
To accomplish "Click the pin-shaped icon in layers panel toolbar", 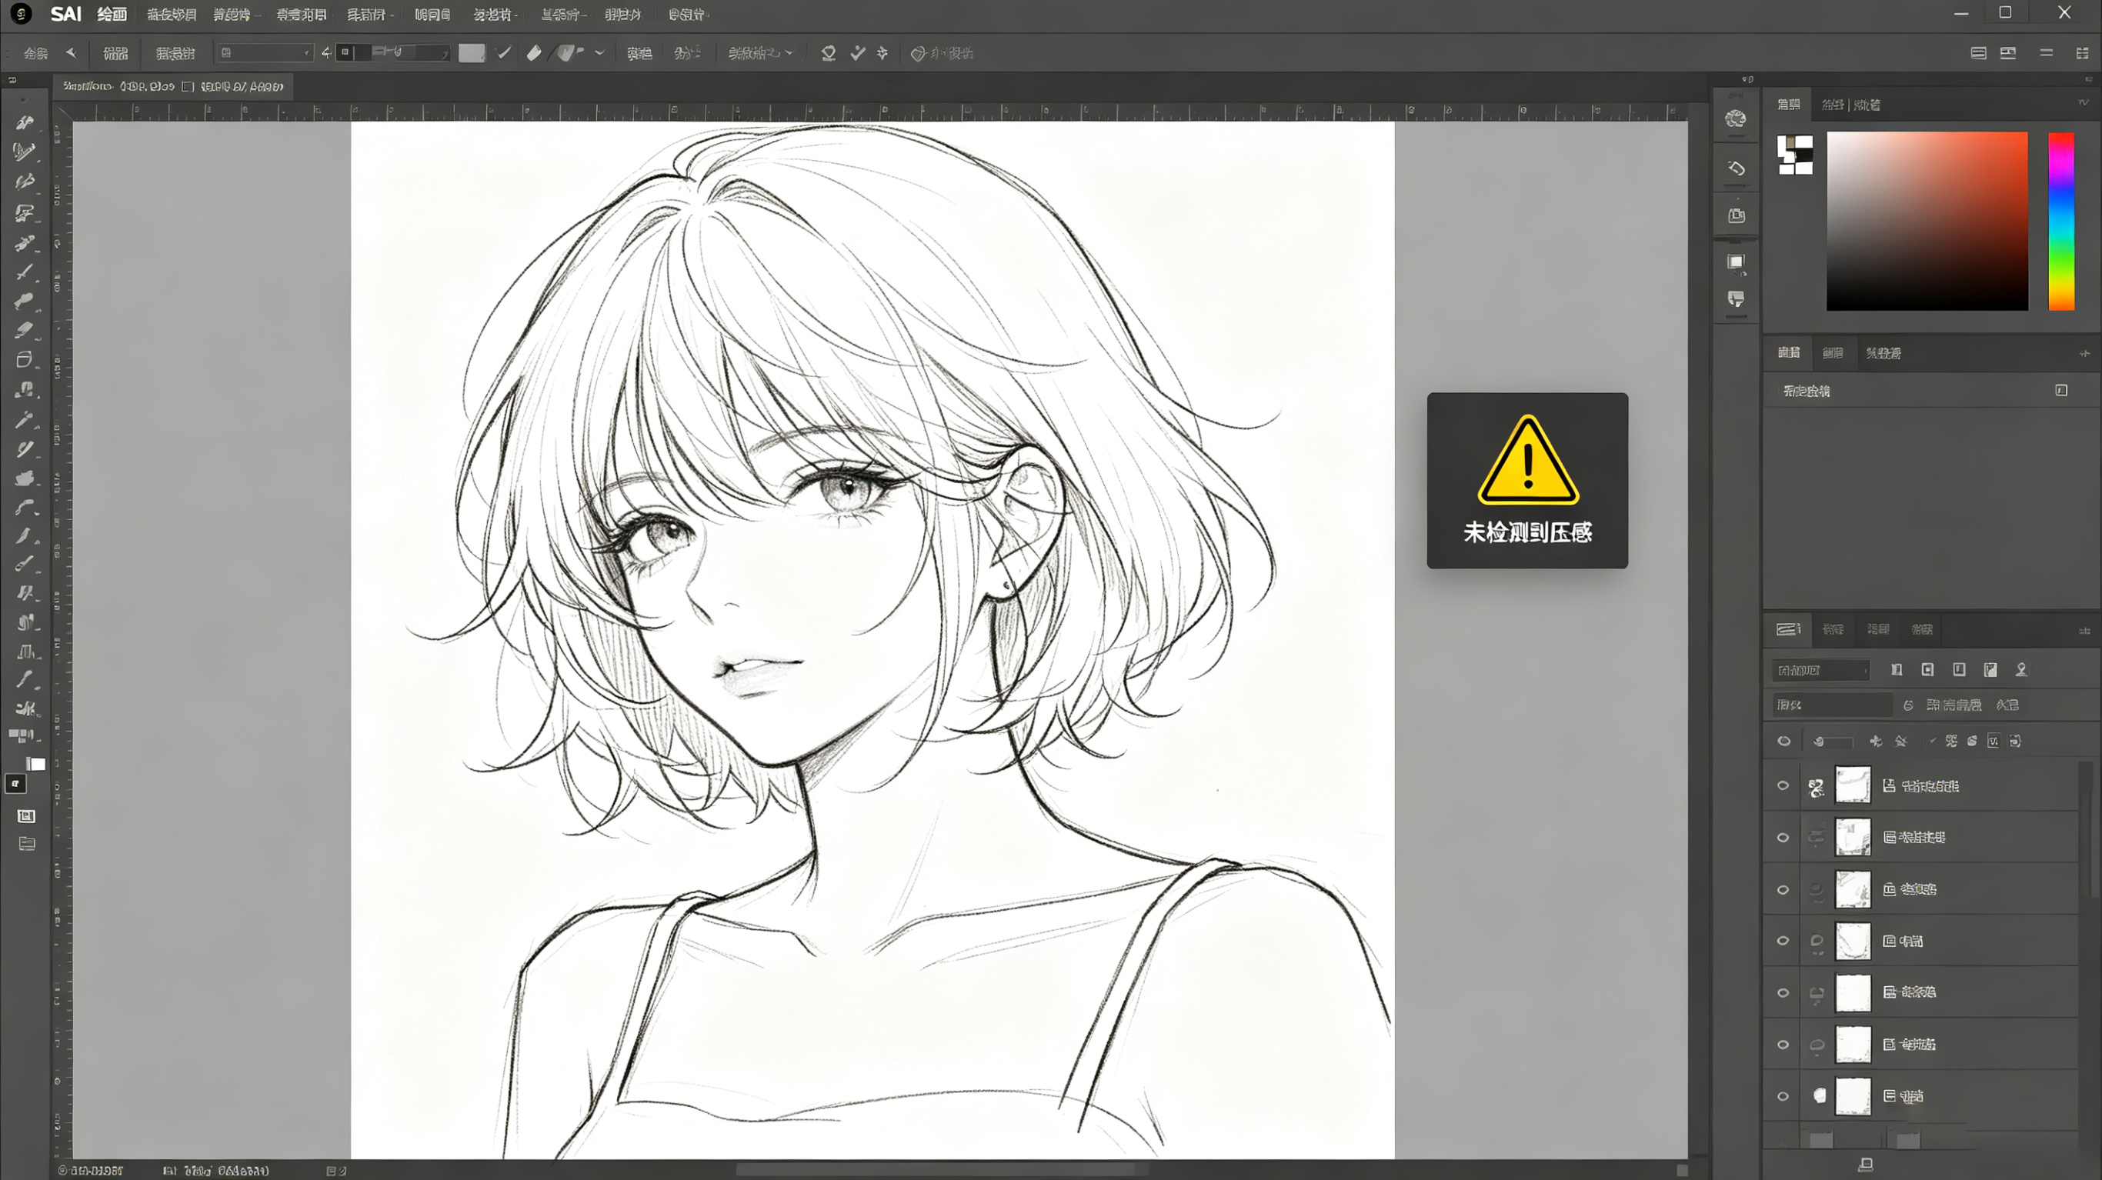I will 2021,670.
